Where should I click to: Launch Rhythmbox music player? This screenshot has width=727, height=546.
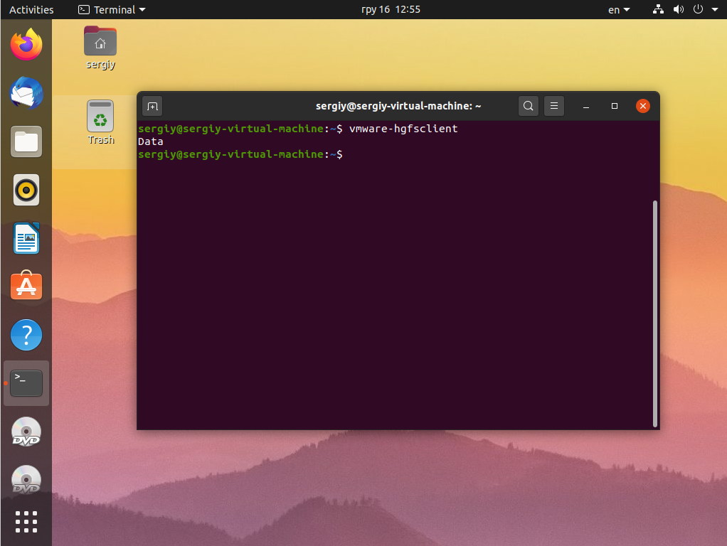(26, 190)
